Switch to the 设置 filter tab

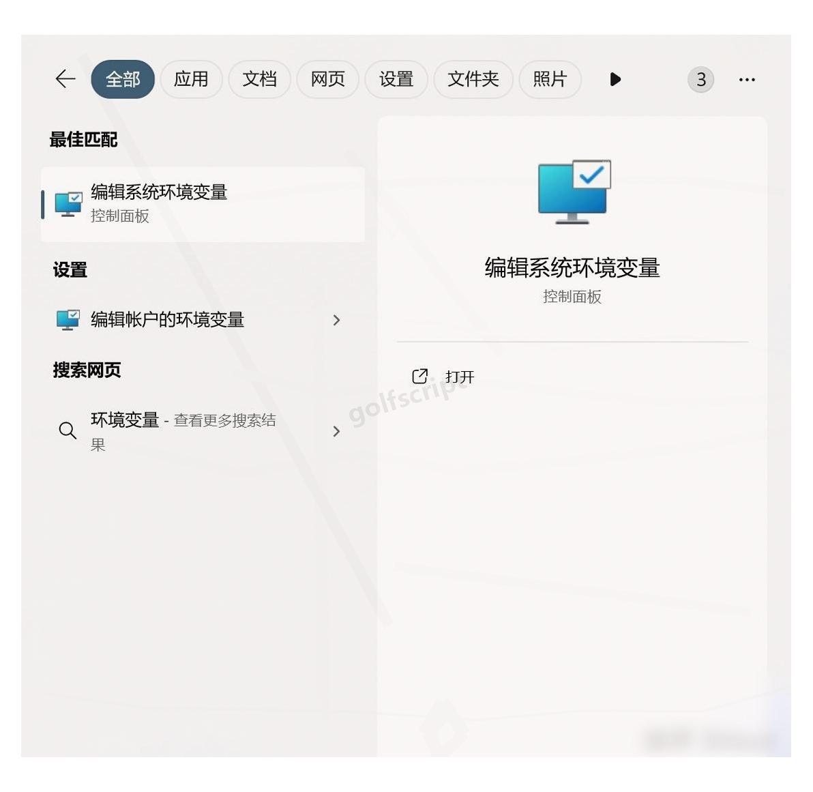396,79
